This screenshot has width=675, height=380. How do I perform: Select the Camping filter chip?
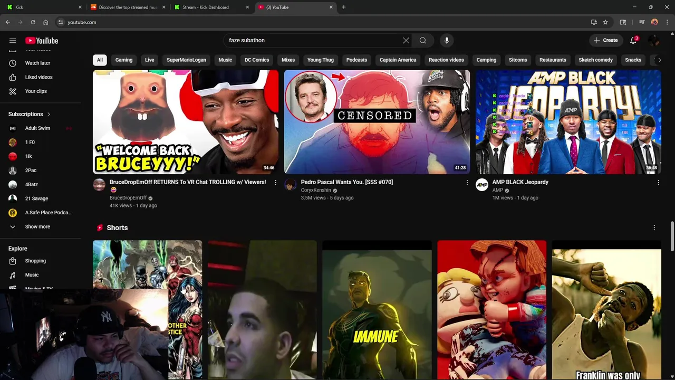tap(486, 60)
